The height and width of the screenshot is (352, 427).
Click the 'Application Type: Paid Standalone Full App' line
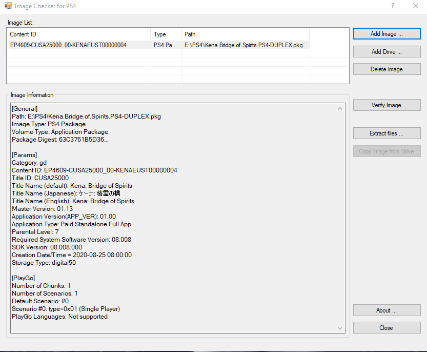(x=71, y=224)
